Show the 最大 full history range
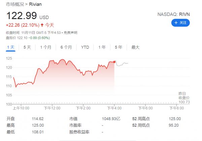Screen dimensions: 202x141 tap(135, 47)
